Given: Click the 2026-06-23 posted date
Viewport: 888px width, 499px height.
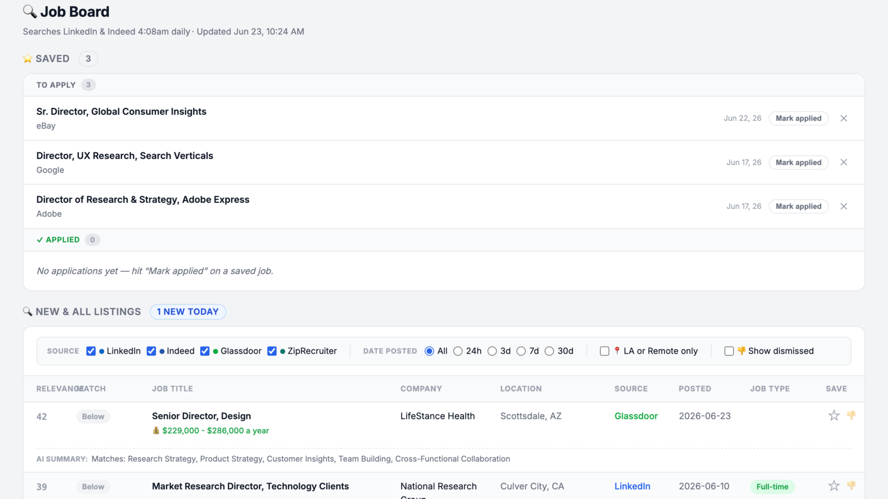Looking at the screenshot, I should 705,416.
